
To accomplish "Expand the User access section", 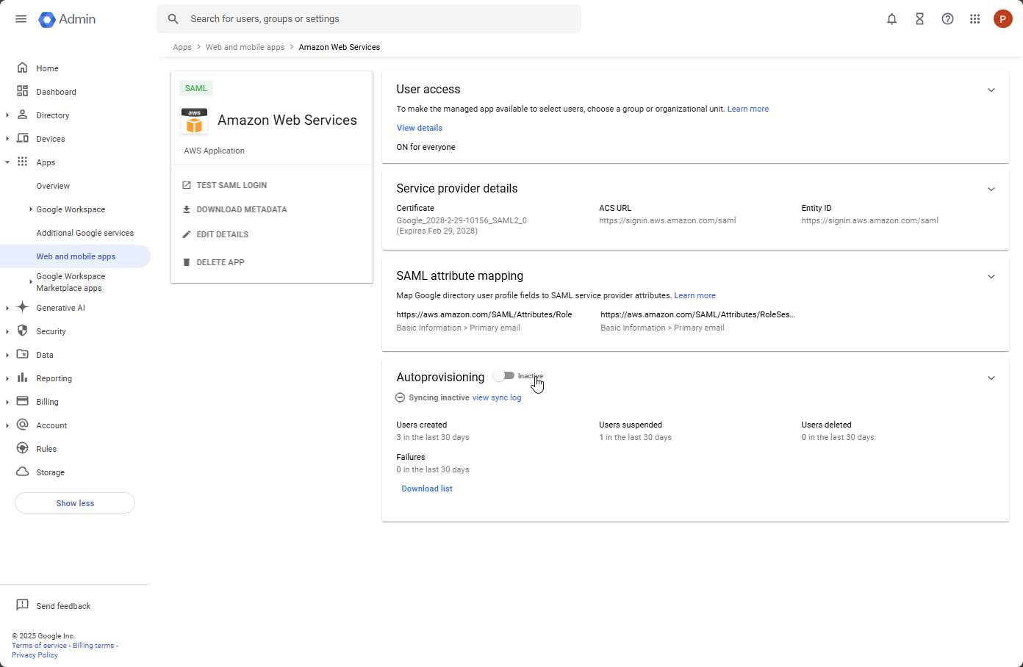I will pyautogui.click(x=991, y=90).
